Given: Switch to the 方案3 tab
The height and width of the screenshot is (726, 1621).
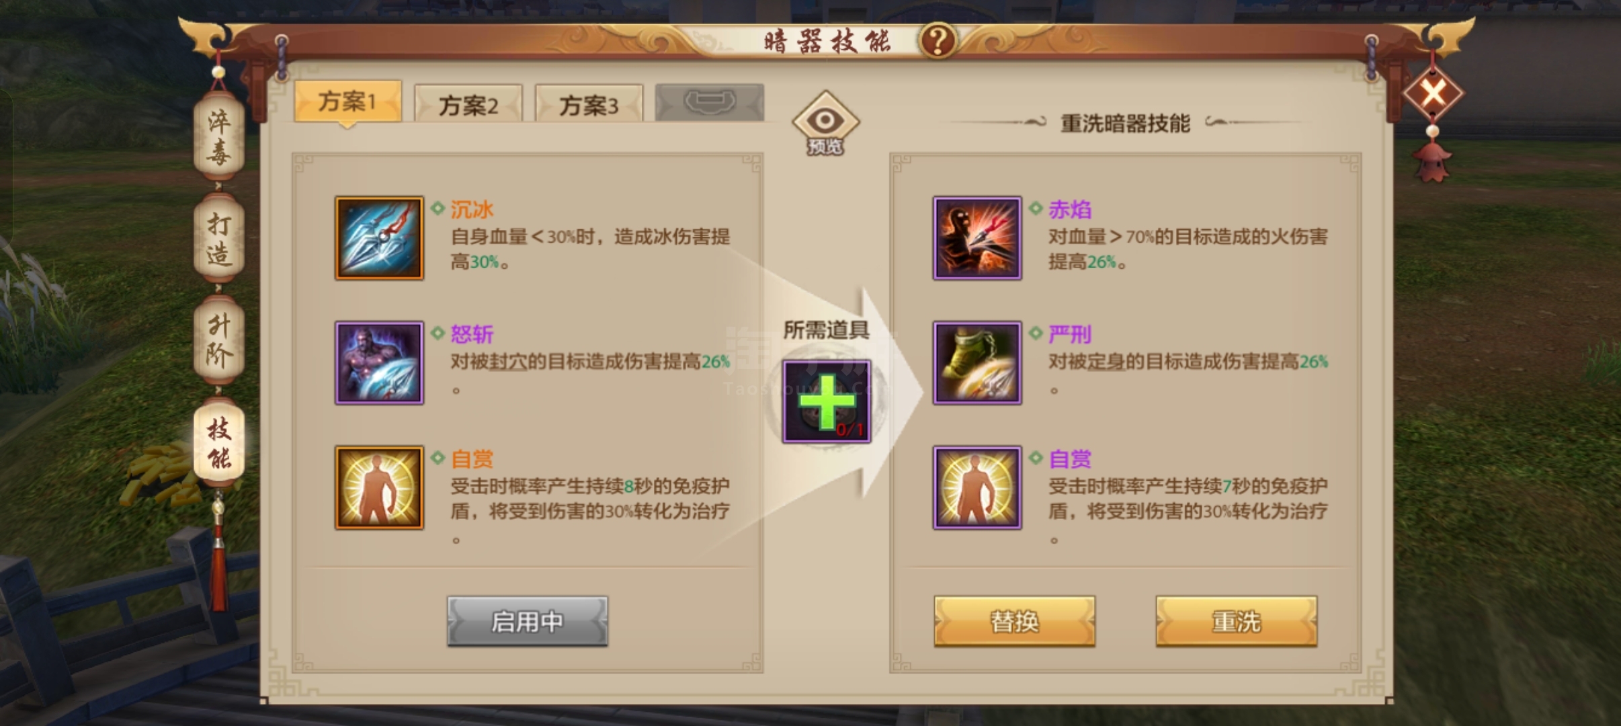Looking at the screenshot, I should point(589,104).
